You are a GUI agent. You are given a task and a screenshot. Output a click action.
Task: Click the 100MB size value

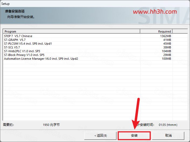(166, 59)
